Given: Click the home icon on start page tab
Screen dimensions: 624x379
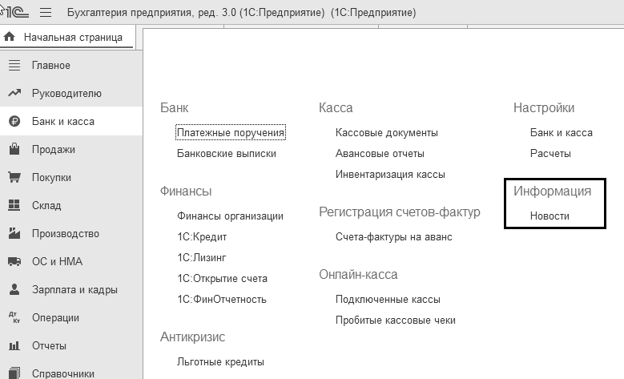Looking at the screenshot, I should pos(9,37).
